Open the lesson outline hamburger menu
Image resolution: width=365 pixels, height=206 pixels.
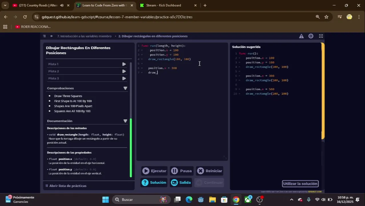click(44, 36)
